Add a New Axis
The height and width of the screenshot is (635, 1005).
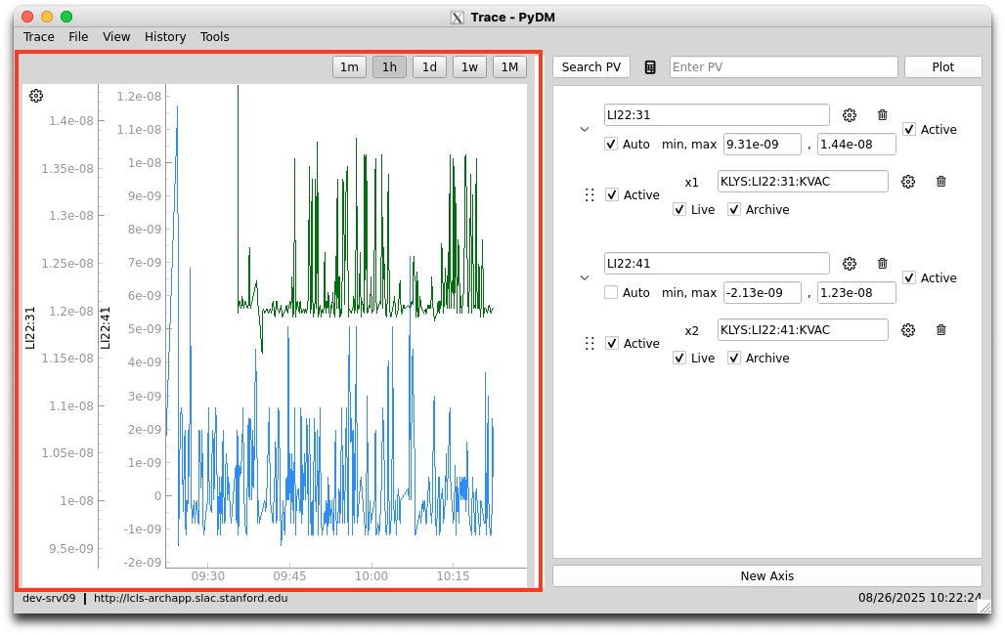tap(767, 576)
